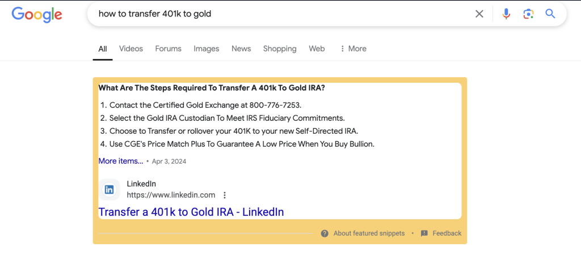Image resolution: width=581 pixels, height=255 pixels.
Task: Switch to the Forums tab
Action: [168, 49]
